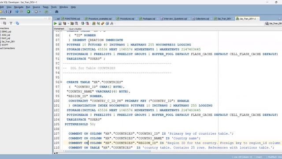
Task: Click the SQL Worksheet toolbar icon
Action: (x=46, y=12)
